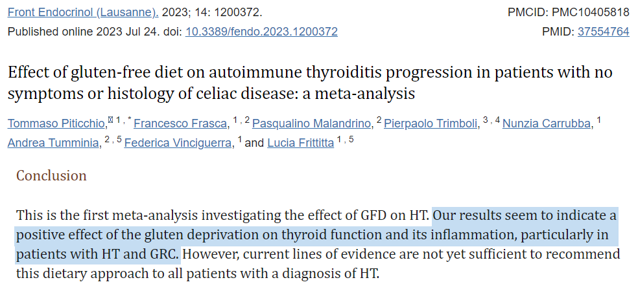
Task: Open Lucia Frittitta's author link
Action: coord(299,143)
